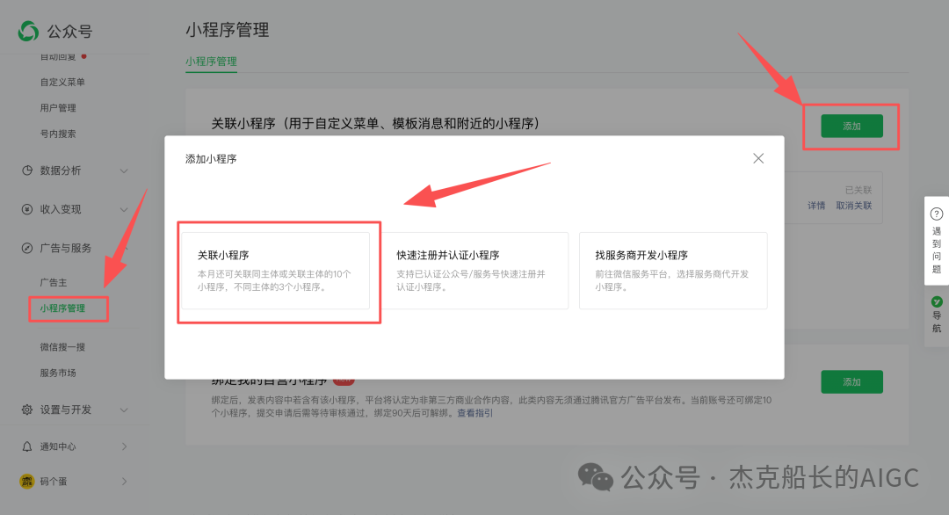Screen dimensions: 949x515
Task: Open 微信搜一搜 in the sidebar
Action: click(62, 347)
